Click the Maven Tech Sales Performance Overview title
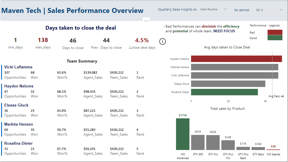288x162 pixels. coord(72,11)
